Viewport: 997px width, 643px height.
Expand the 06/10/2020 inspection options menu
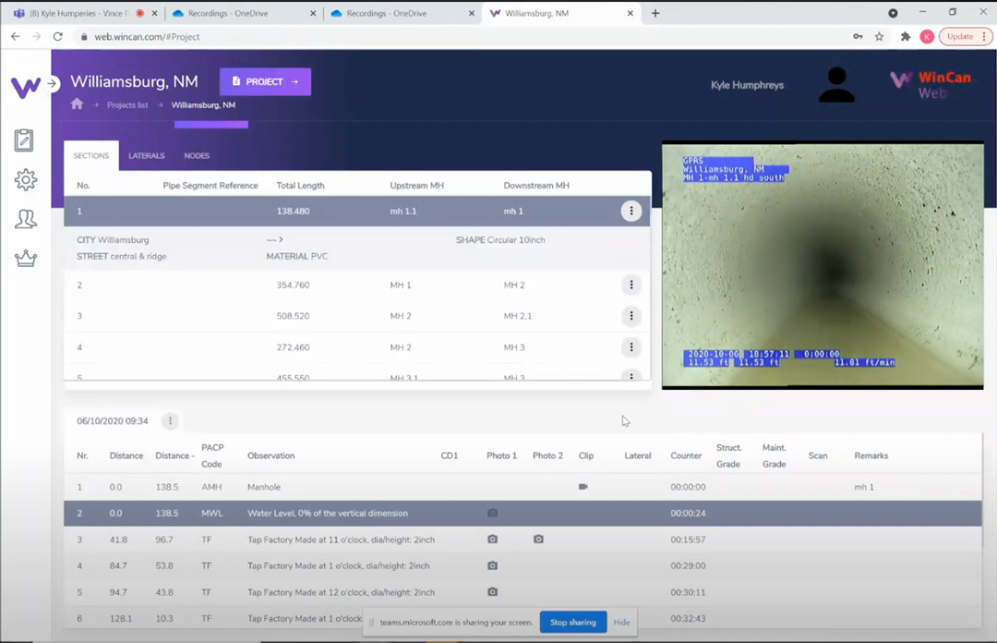[170, 420]
